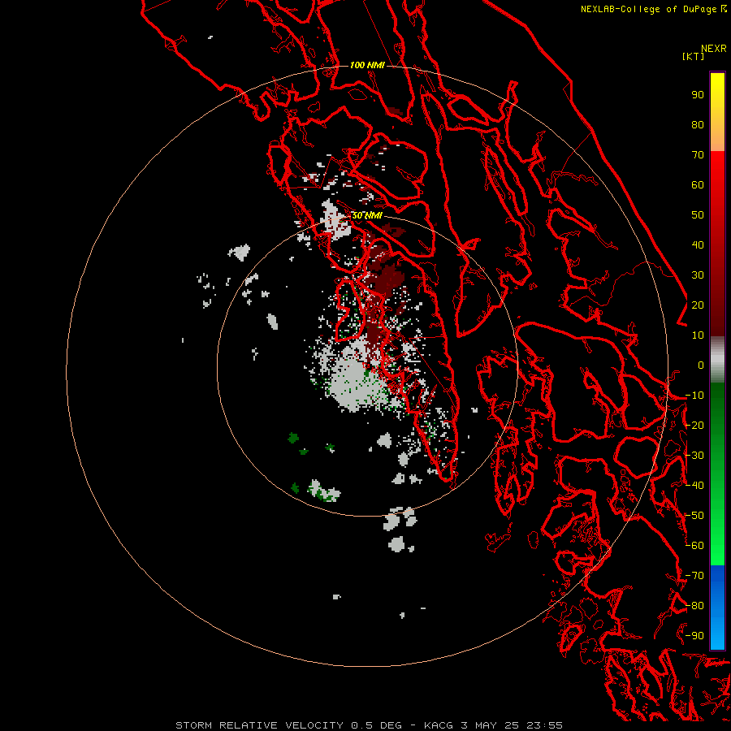Image resolution: width=731 pixels, height=731 pixels.
Task: Click the "100 NMI" range ring label
Action: click(367, 65)
